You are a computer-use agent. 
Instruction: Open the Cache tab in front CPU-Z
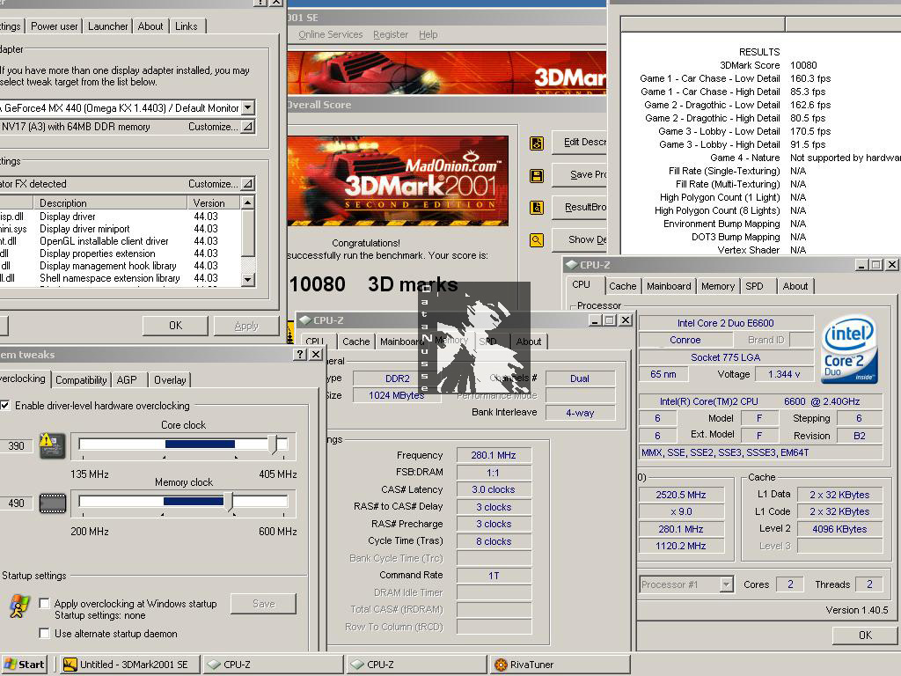[622, 286]
